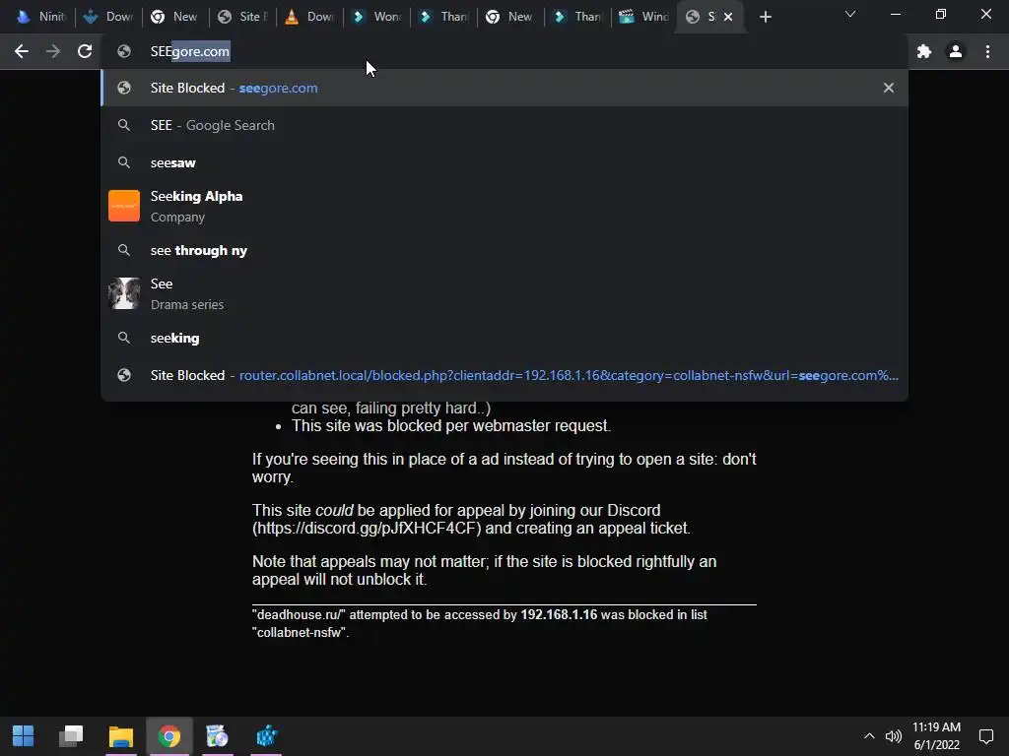This screenshot has height=756, width=1009.
Task: Pick the seeking search suggestion
Action: (x=504, y=338)
